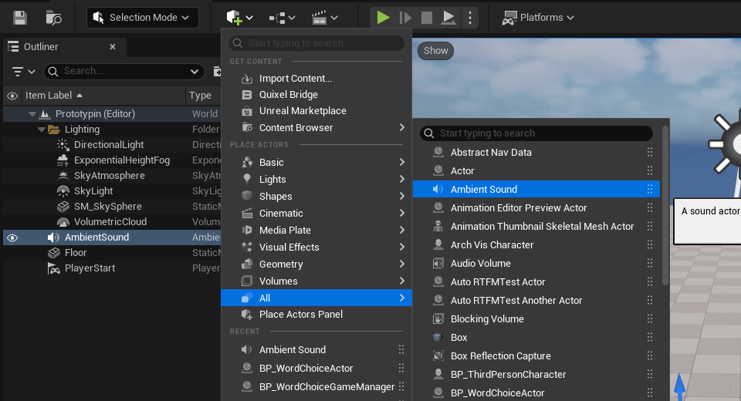
Task: Collapse the Prototypin (Editor) world tree
Action: 32,114
